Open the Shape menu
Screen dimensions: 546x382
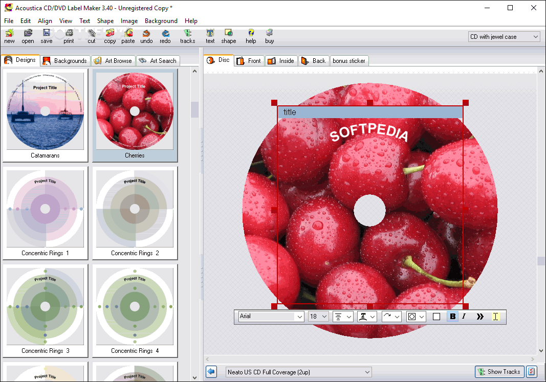click(105, 21)
